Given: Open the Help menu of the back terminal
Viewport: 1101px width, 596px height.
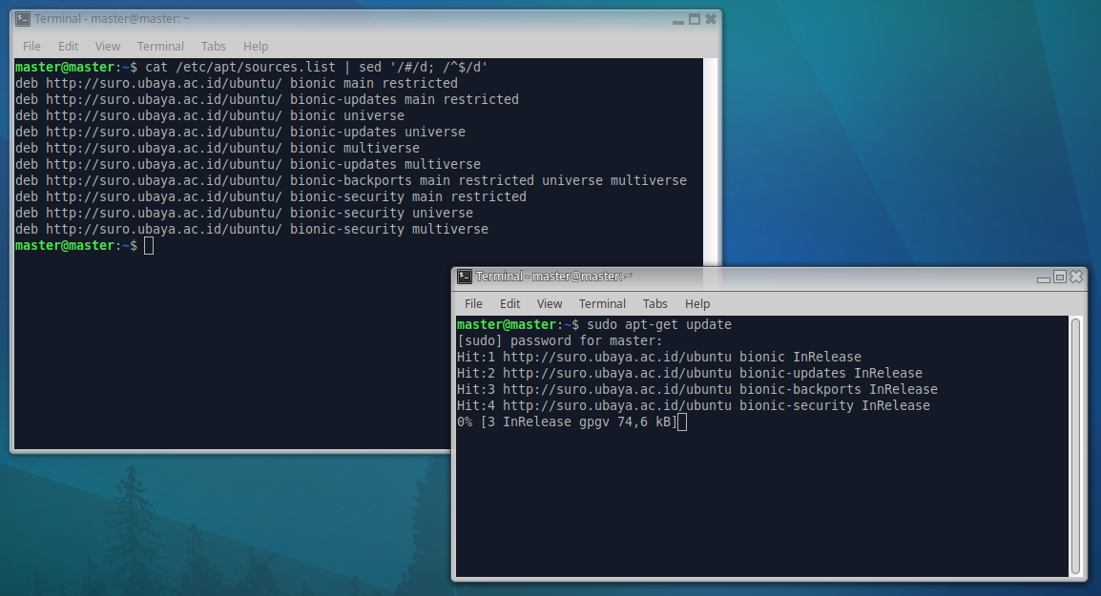Looking at the screenshot, I should pos(256,46).
